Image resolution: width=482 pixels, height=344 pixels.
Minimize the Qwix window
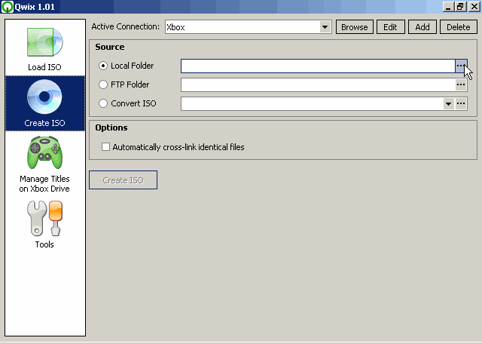tap(448, 7)
